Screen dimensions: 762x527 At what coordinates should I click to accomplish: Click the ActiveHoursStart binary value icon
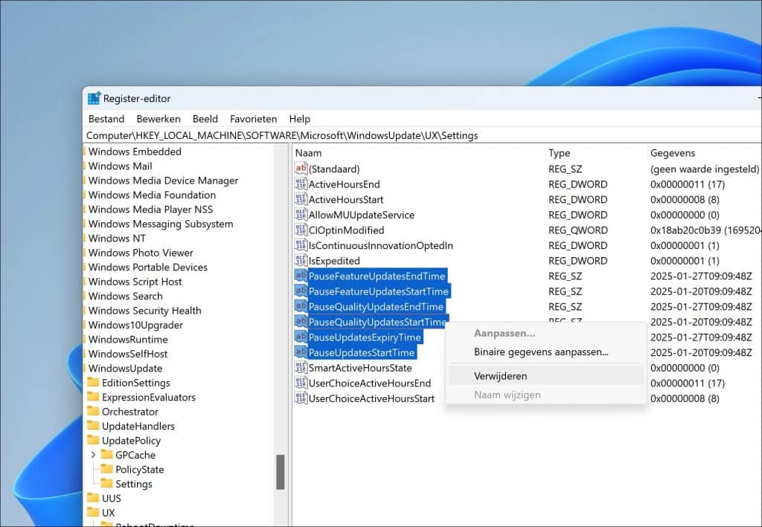301,199
